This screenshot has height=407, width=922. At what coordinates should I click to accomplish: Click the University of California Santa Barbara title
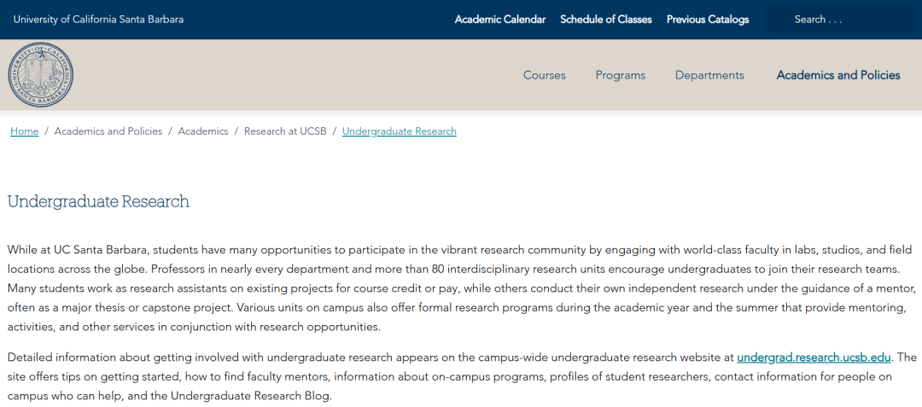tap(98, 20)
